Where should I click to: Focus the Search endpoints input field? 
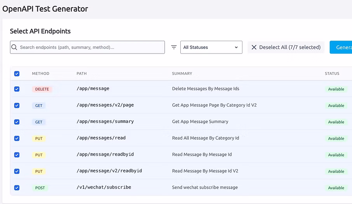tap(87, 47)
